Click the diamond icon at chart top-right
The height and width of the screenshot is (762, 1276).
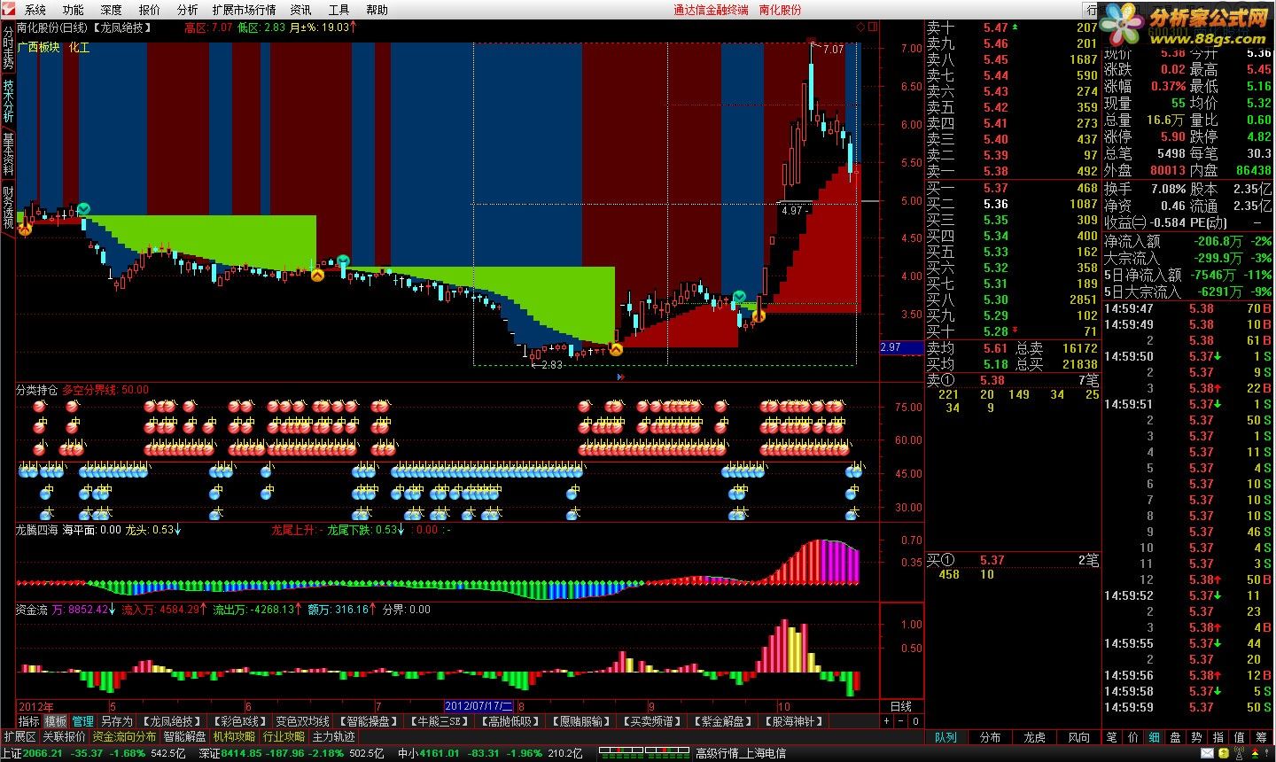860,27
